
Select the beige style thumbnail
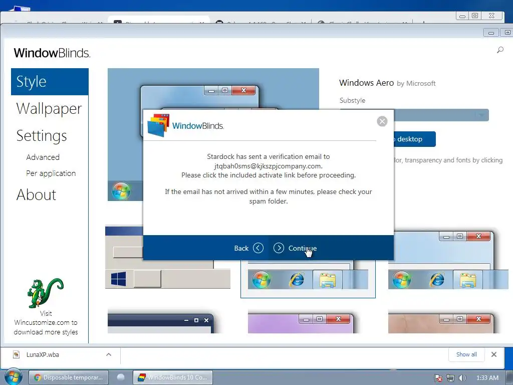441,323
